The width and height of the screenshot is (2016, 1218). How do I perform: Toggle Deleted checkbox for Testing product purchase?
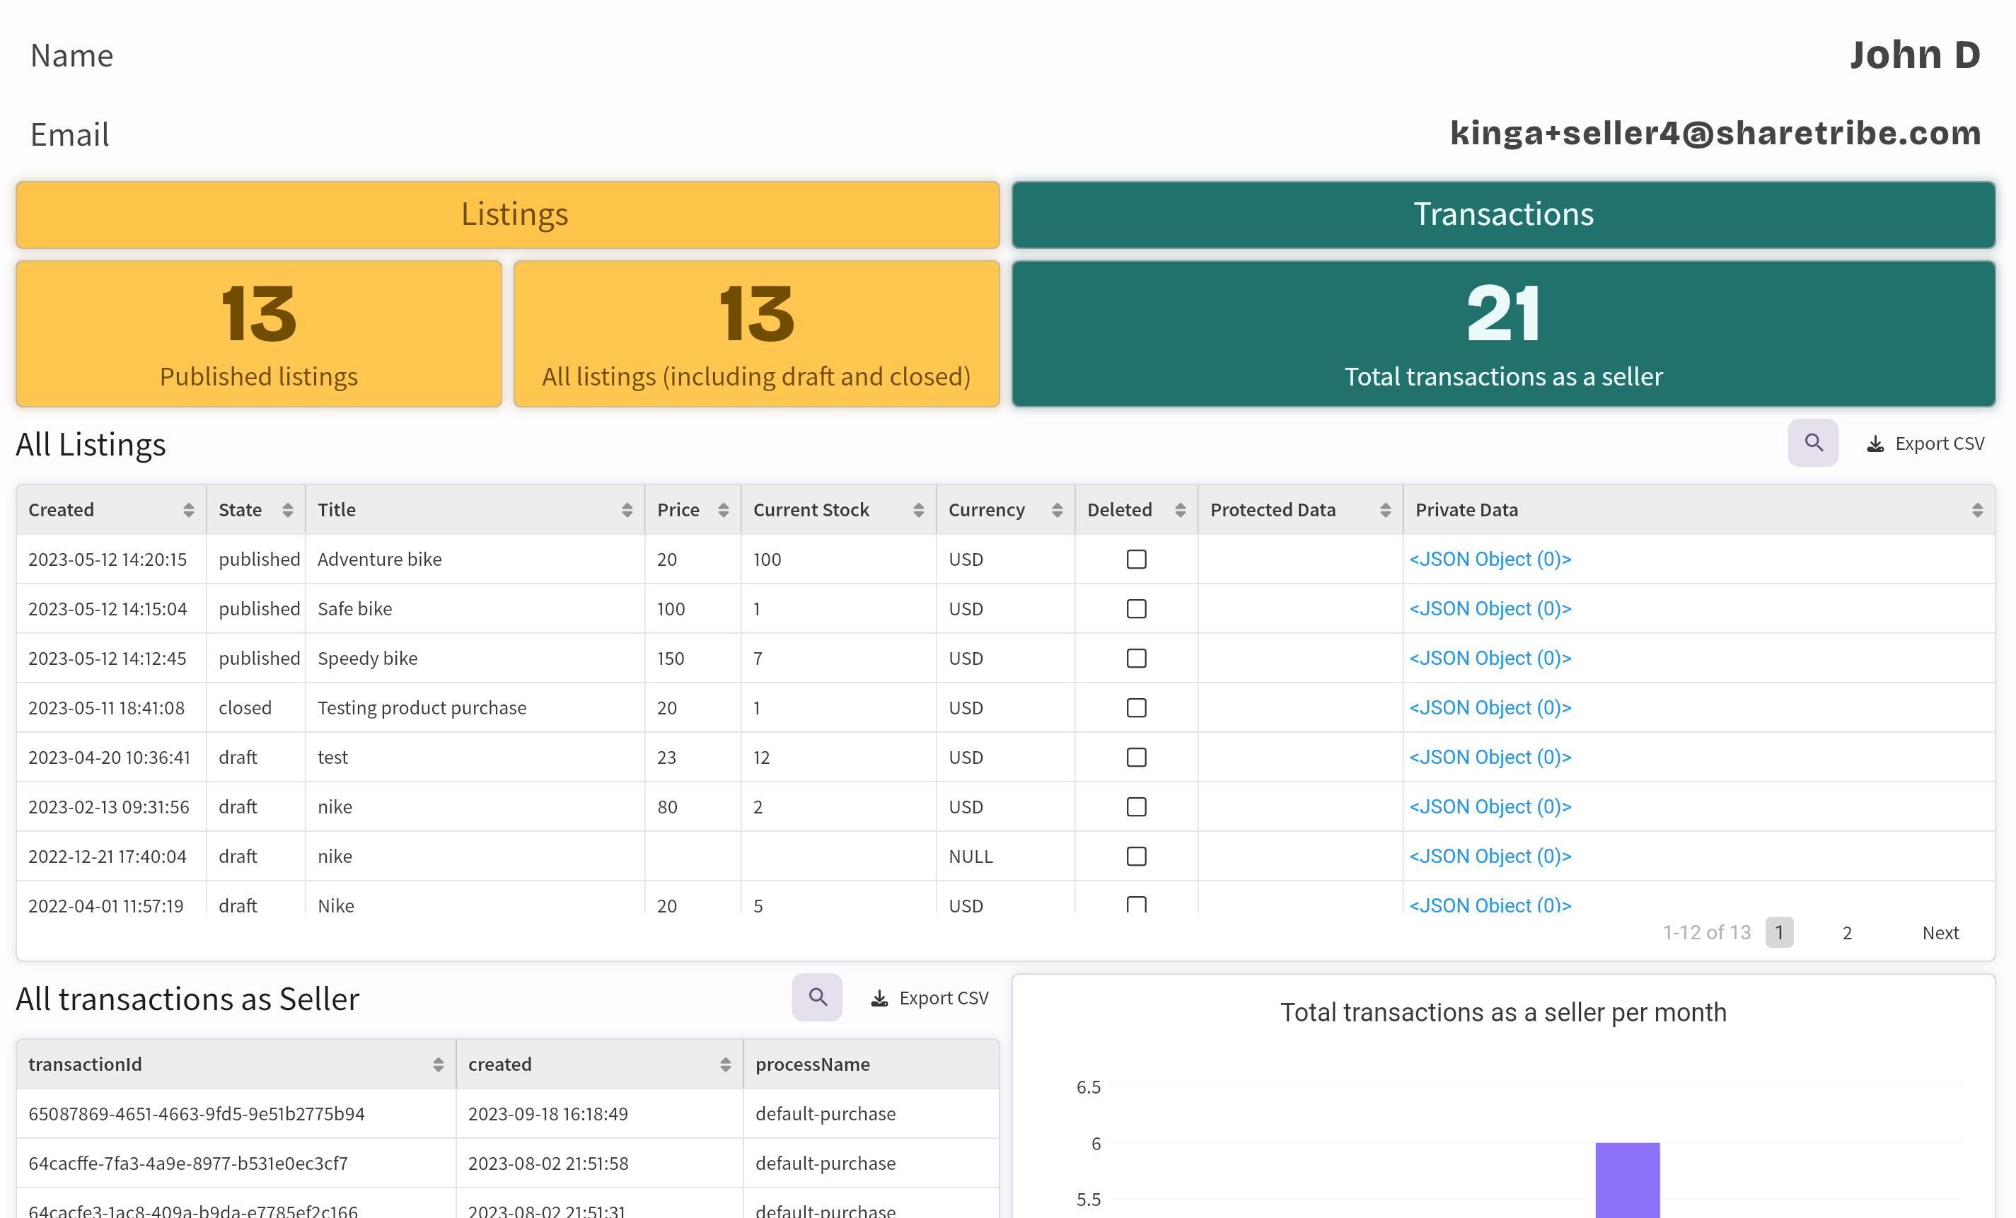(1137, 707)
